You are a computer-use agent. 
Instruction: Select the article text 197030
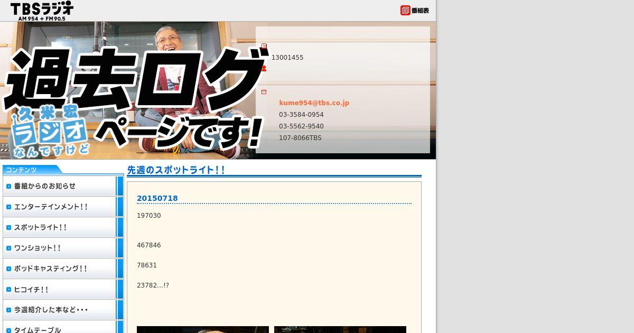tap(149, 216)
